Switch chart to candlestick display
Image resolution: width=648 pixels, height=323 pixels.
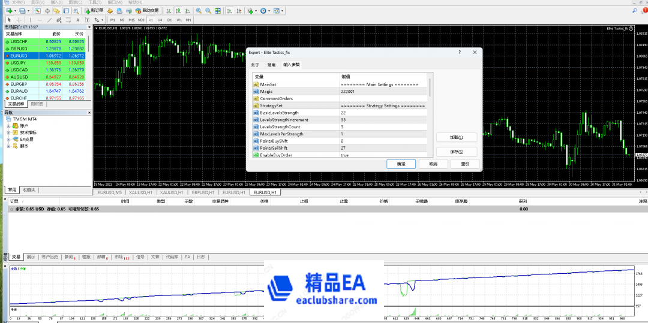[179, 11]
